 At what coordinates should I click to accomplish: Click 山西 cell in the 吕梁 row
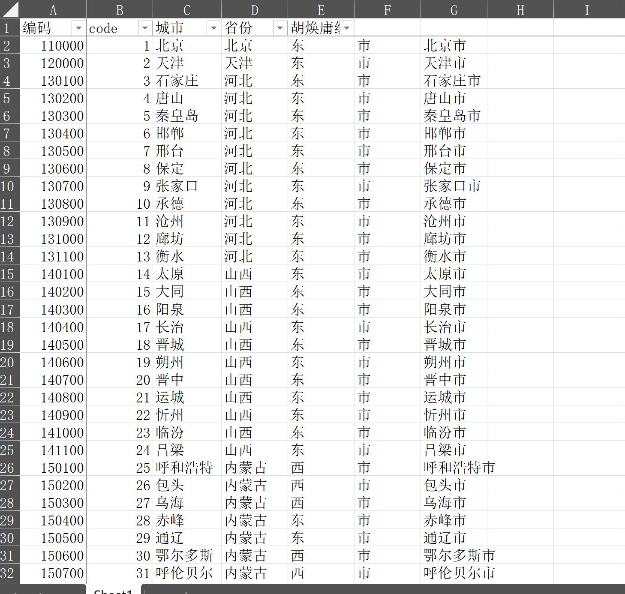coord(255,450)
